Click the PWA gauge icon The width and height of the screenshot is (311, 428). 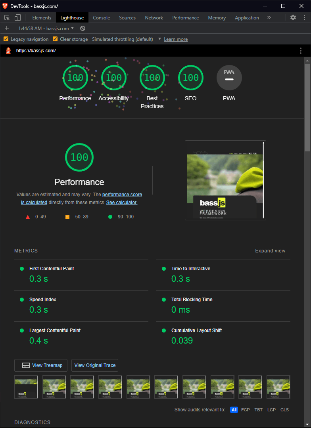pyautogui.click(x=229, y=78)
